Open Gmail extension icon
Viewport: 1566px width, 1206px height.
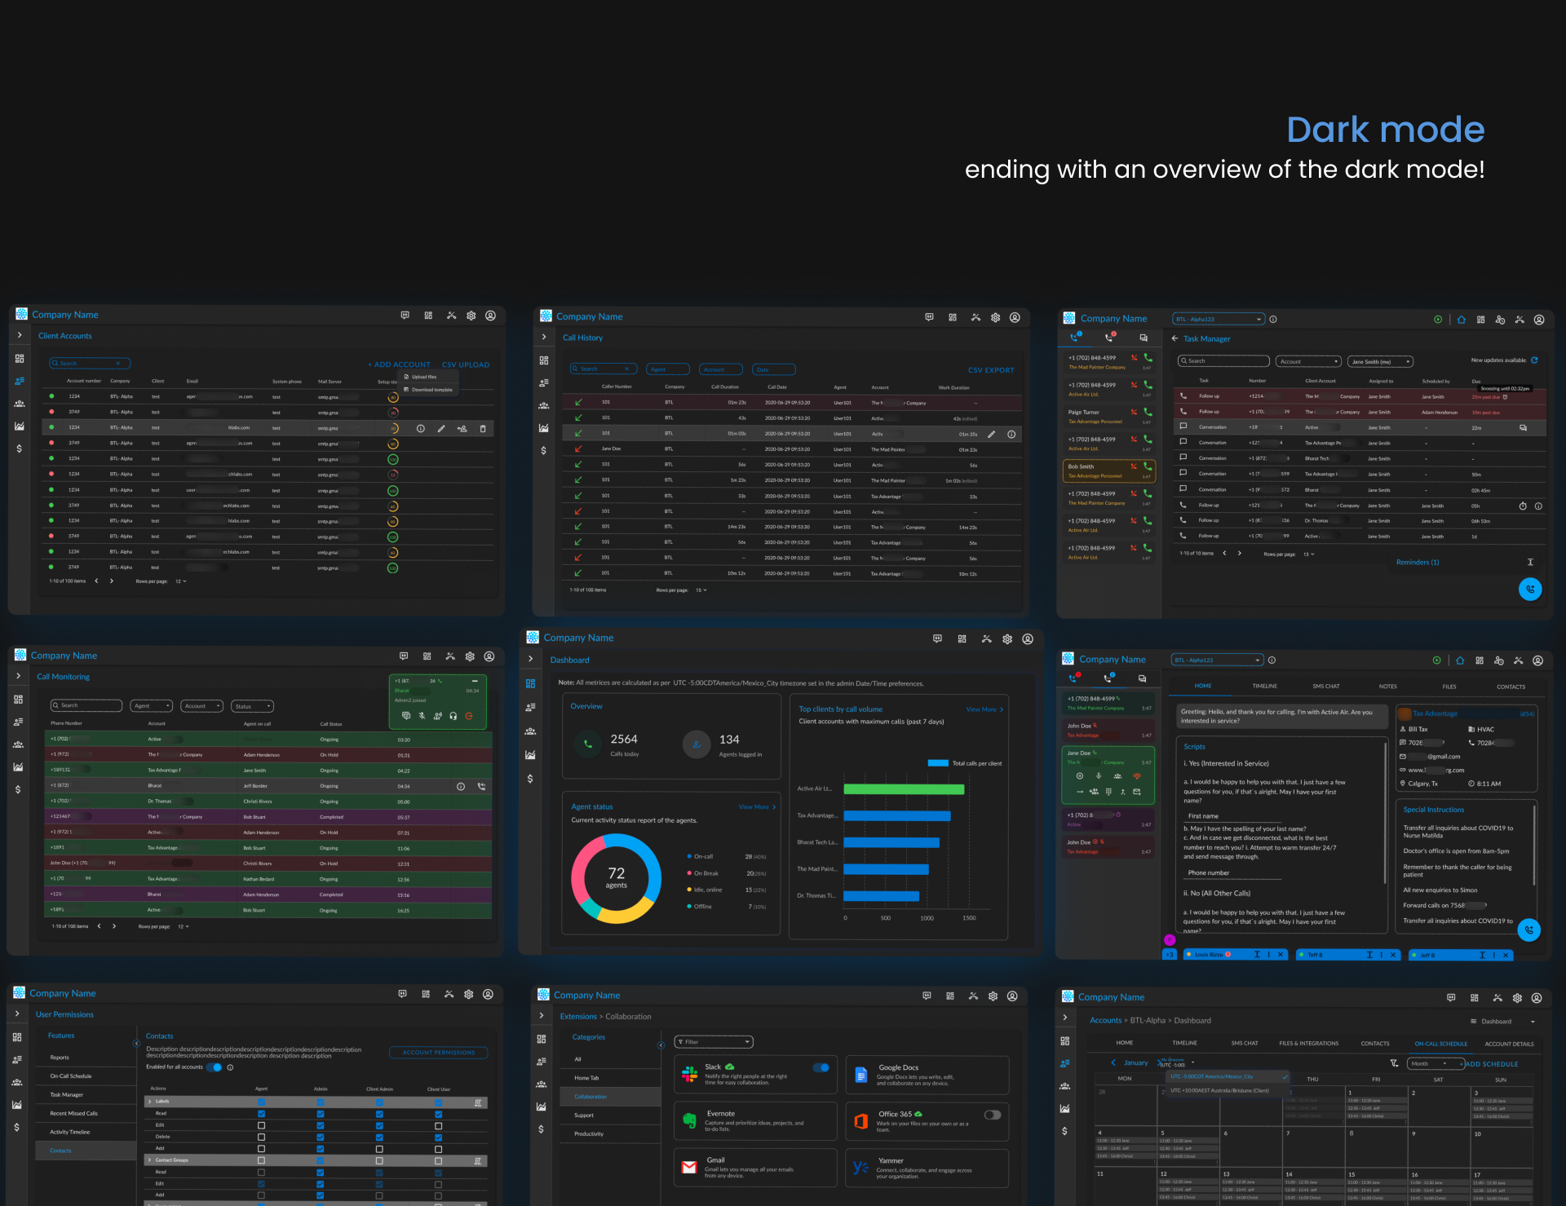pyautogui.click(x=689, y=1167)
